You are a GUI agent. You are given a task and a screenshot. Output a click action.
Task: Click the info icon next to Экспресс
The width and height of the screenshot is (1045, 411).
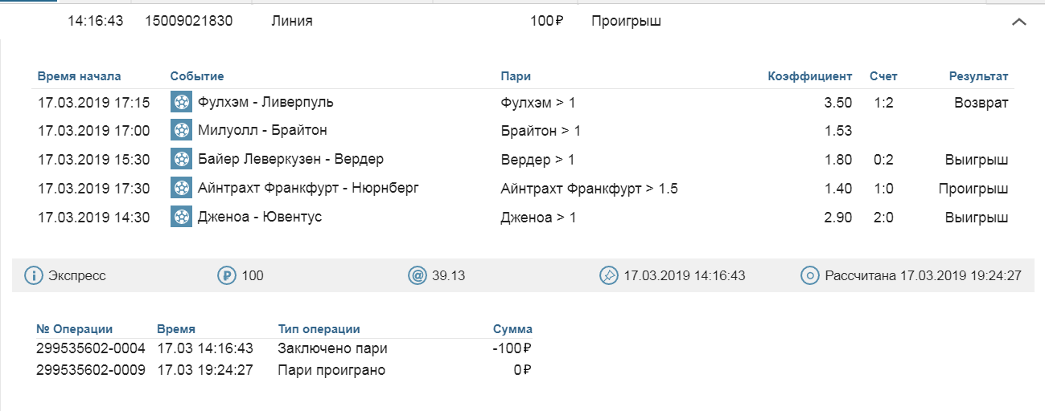click(33, 275)
